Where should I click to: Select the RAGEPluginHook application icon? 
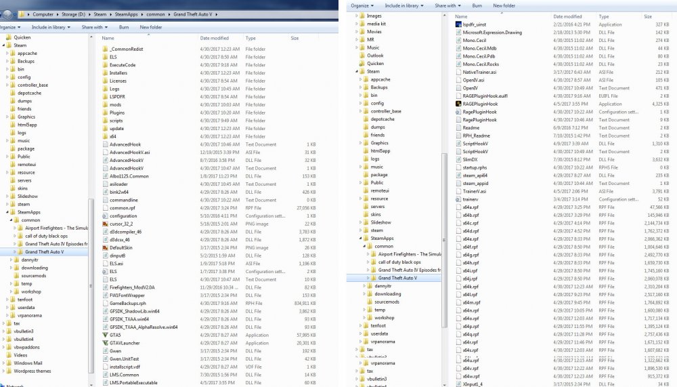(458, 104)
